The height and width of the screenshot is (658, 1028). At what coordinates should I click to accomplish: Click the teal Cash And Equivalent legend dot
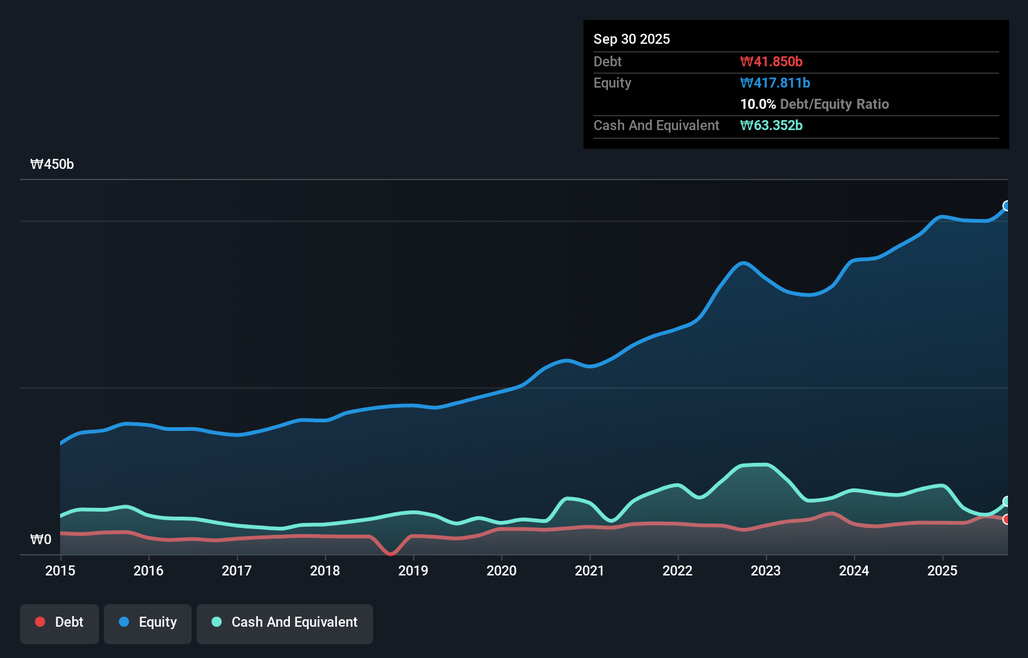pyautogui.click(x=215, y=622)
